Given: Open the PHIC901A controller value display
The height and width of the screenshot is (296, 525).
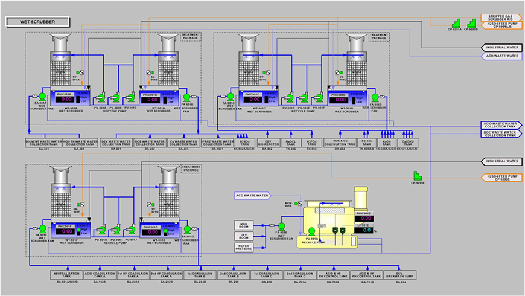Looking at the screenshot, I should (63, 100).
